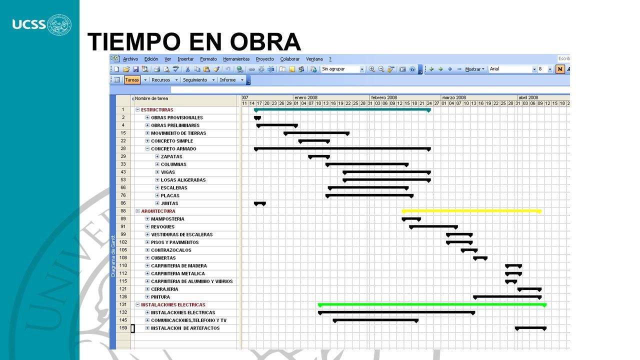Open the blue Help question mark icon

pos(412,69)
